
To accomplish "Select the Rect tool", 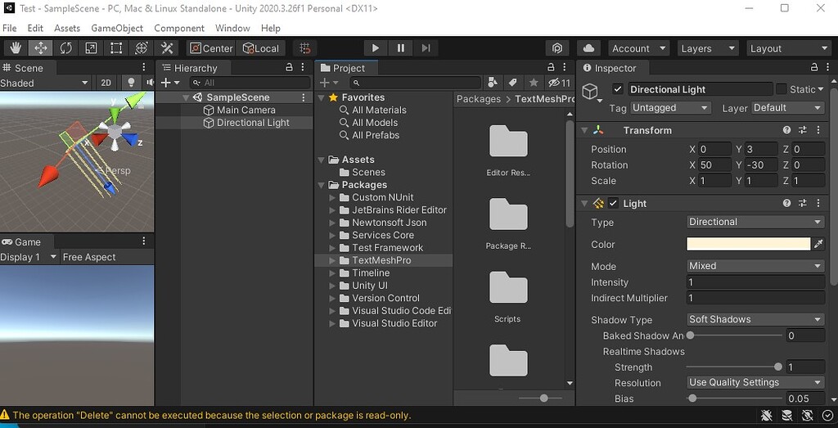I will [x=116, y=48].
